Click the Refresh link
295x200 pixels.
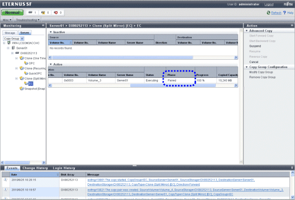(x=276, y=13)
